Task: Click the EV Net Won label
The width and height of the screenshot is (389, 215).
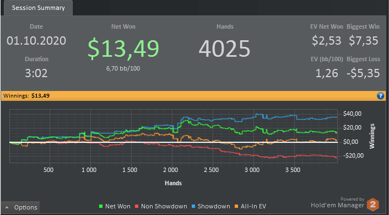Action: (327, 26)
